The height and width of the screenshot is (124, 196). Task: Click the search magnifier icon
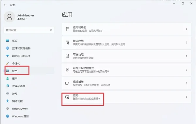51,30
